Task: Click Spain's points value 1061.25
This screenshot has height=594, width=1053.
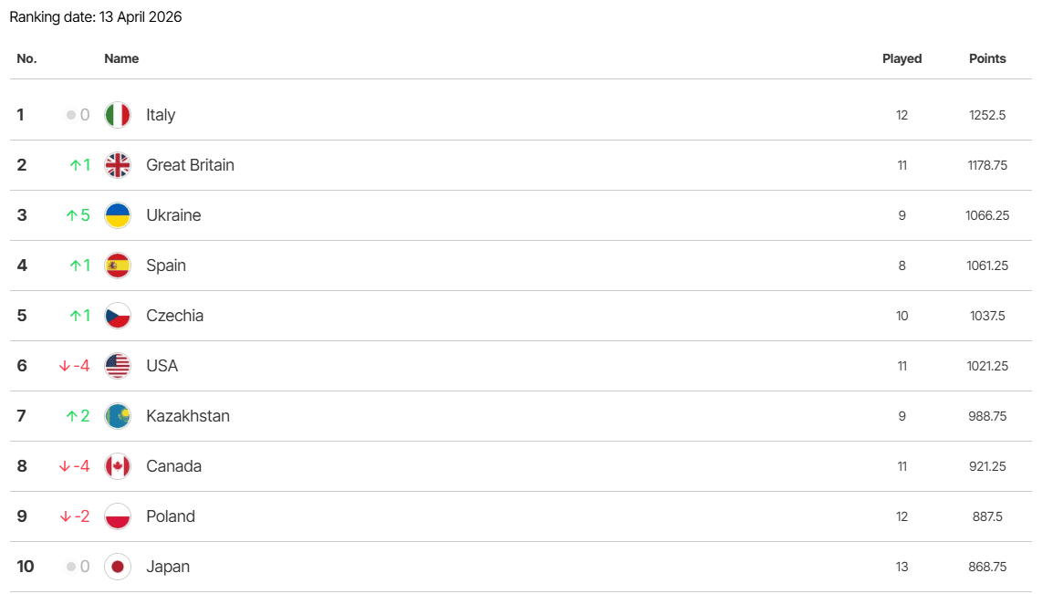Action: pyautogui.click(x=987, y=266)
